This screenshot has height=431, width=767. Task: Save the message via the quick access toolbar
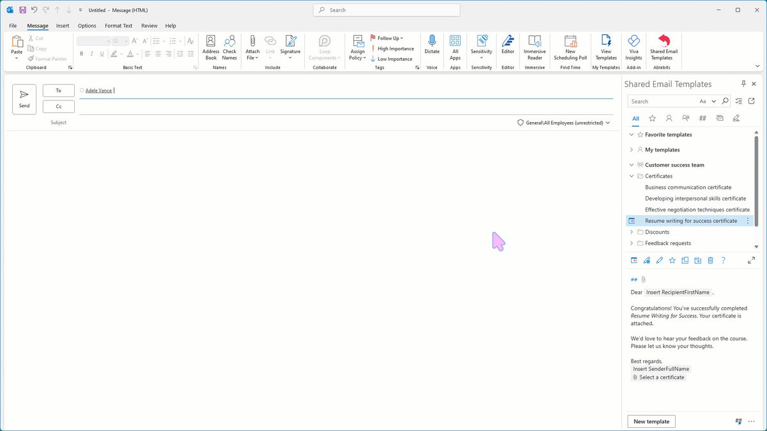(22, 10)
